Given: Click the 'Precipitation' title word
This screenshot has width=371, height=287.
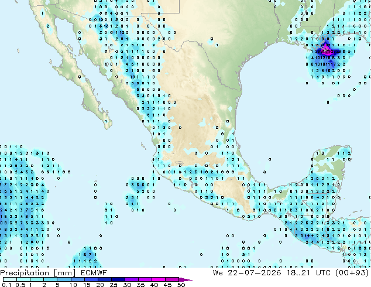Looking at the screenshot, I should click(25, 273).
